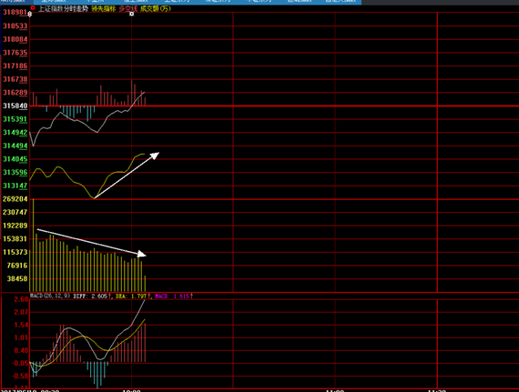Click the 多空线 legend label
This screenshot has height=392, width=519.
coord(128,8)
